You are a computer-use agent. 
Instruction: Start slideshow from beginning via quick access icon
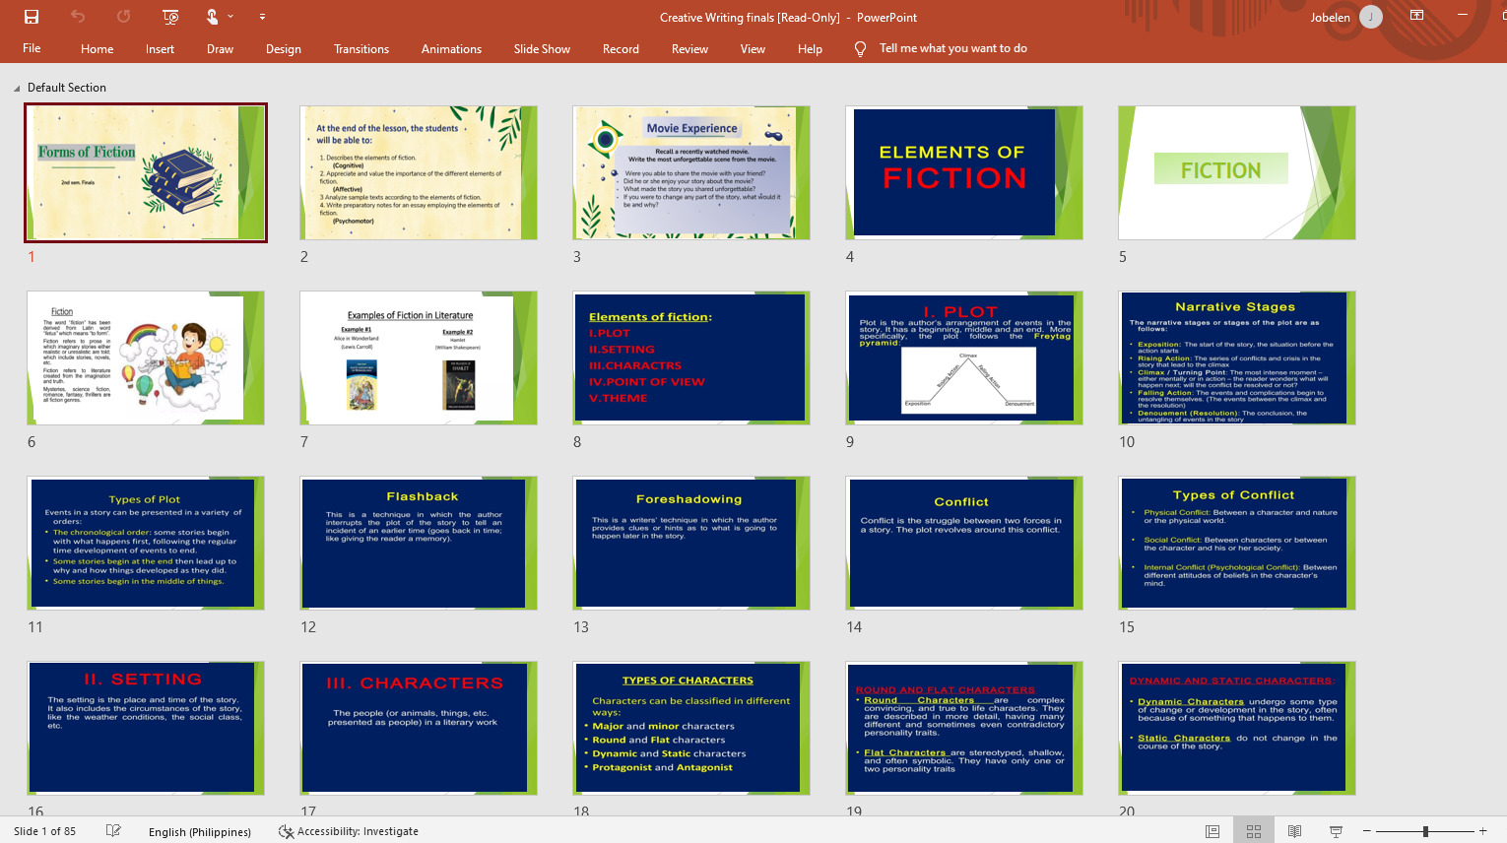click(x=170, y=17)
